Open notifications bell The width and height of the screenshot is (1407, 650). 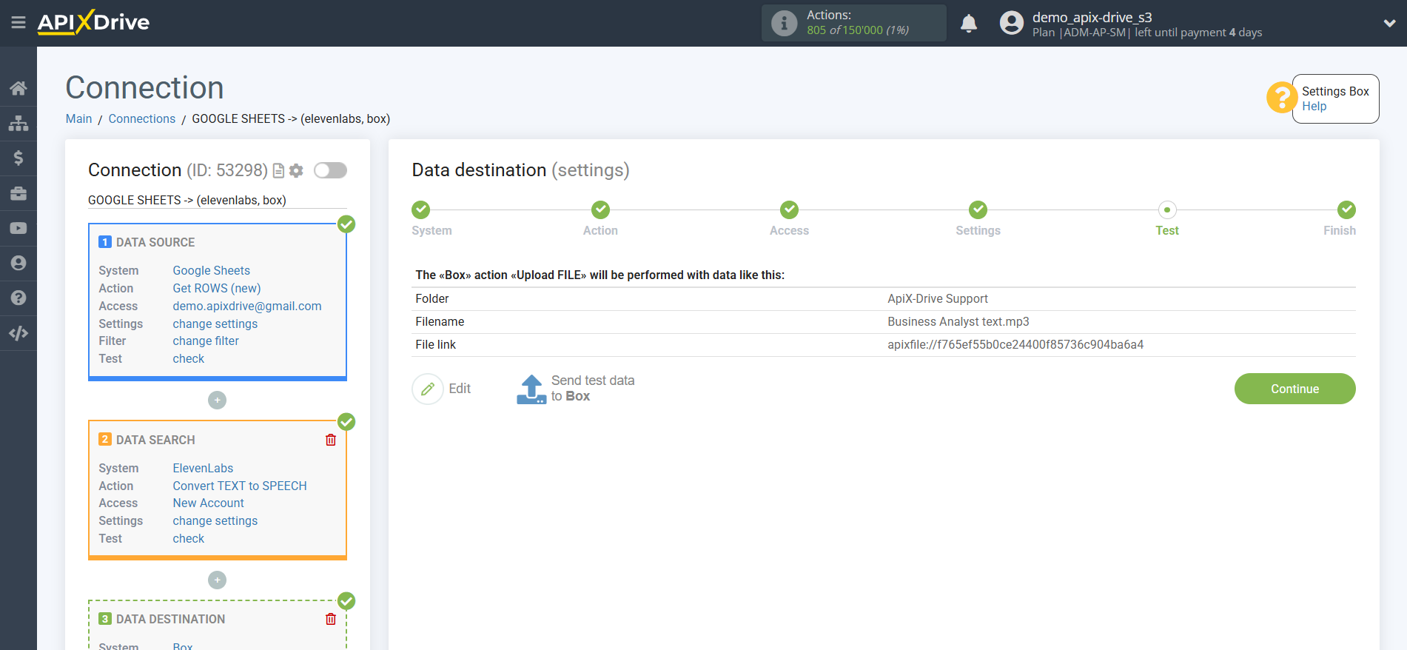click(969, 24)
